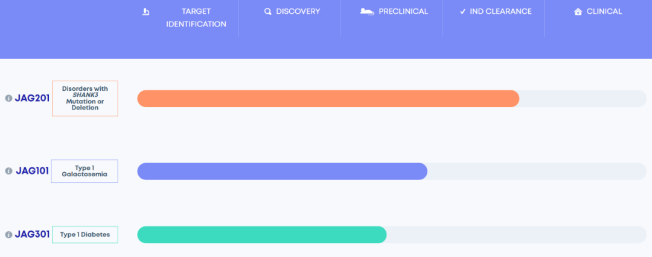Select the Discovery stage header
Screen dimensions: 652x257
(x=298, y=11)
